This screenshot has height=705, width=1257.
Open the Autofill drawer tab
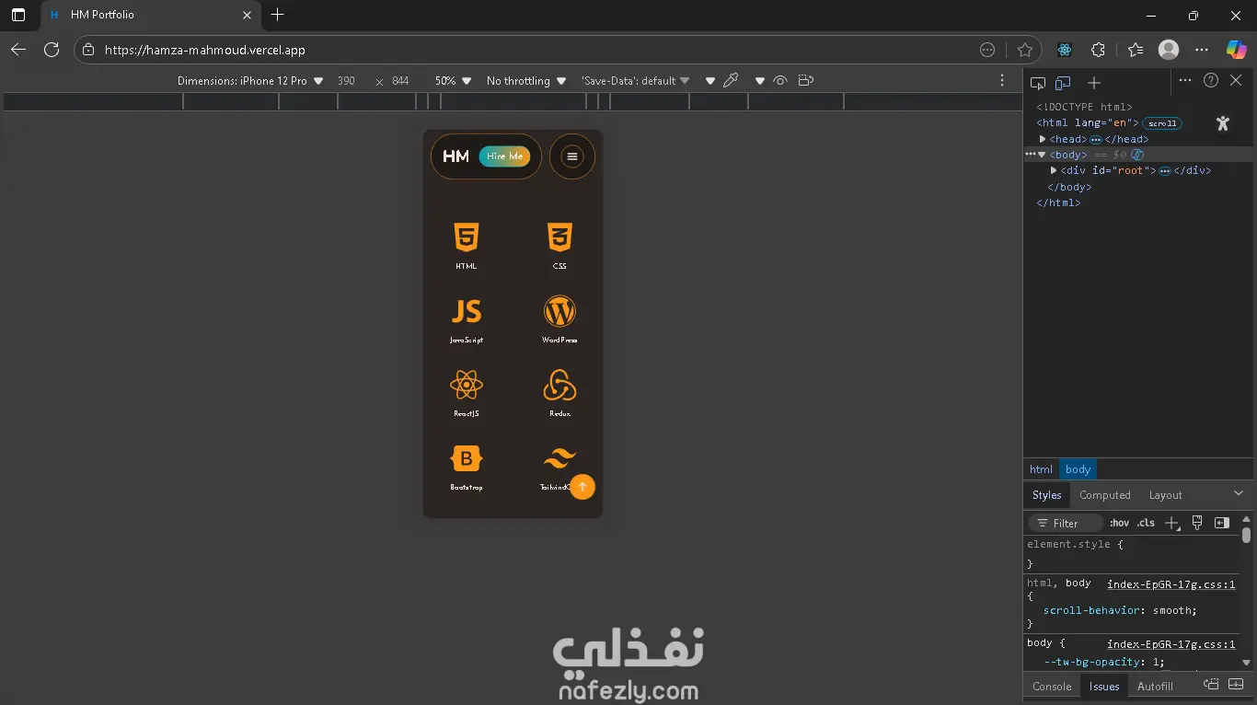click(x=1155, y=687)
